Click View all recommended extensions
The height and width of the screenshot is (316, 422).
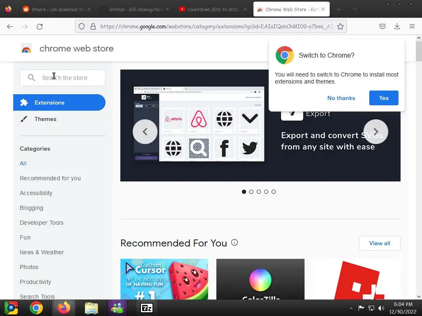pyautogui.click(x=380, y=243)
